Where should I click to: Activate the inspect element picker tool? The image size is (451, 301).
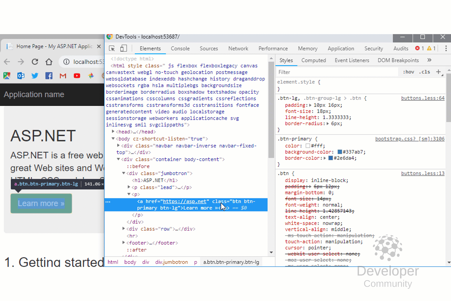click(112, 48)
